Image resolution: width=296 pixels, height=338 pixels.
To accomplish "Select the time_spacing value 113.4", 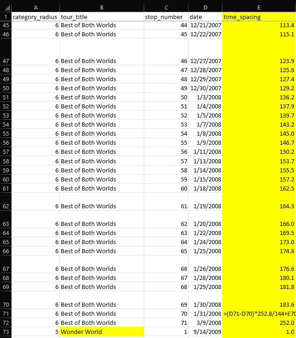I will click(x=259, y=25).
